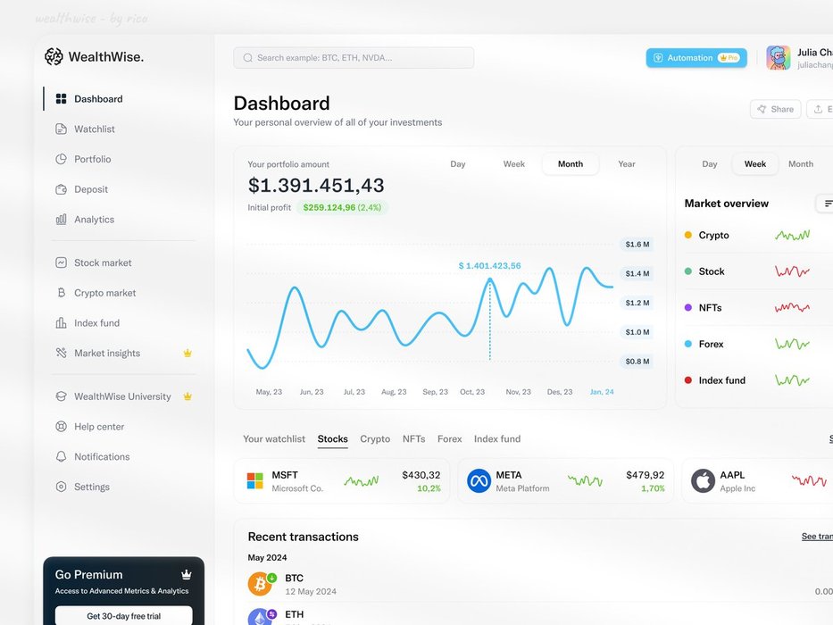The height and width of the screenshot is (625, 833).
Task: Open the Crypto watchlist tab
Action: pos(375,439)
